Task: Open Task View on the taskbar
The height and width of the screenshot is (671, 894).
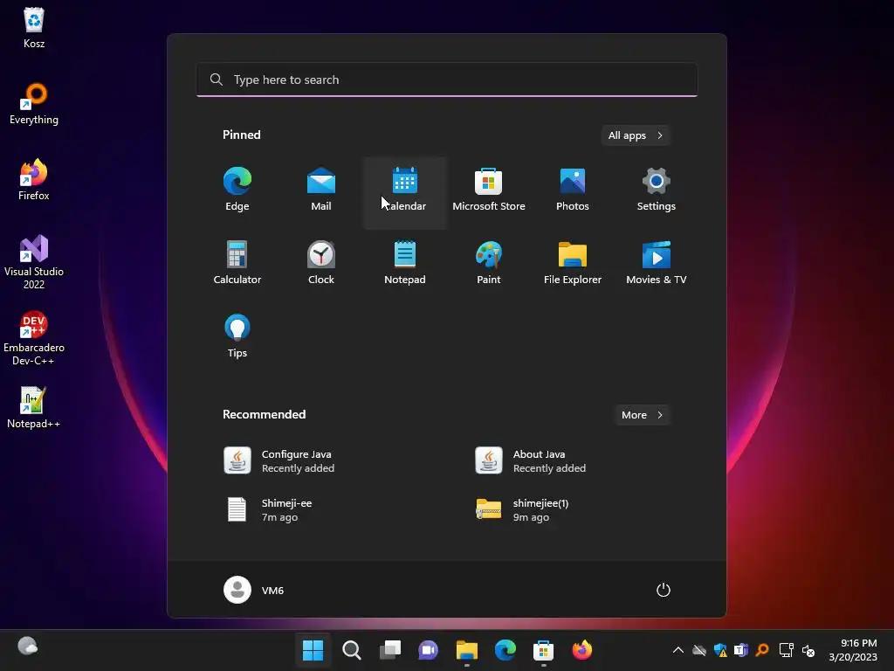Action: [390, 650]
